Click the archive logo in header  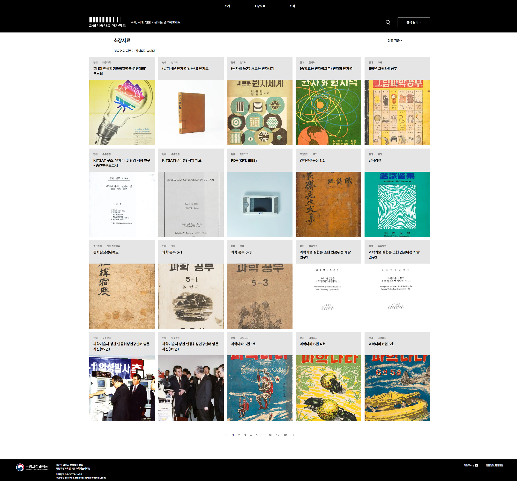(x=107, y=22)
